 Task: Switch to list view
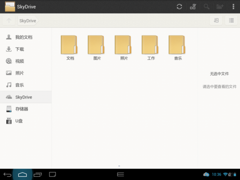point(231,21)
